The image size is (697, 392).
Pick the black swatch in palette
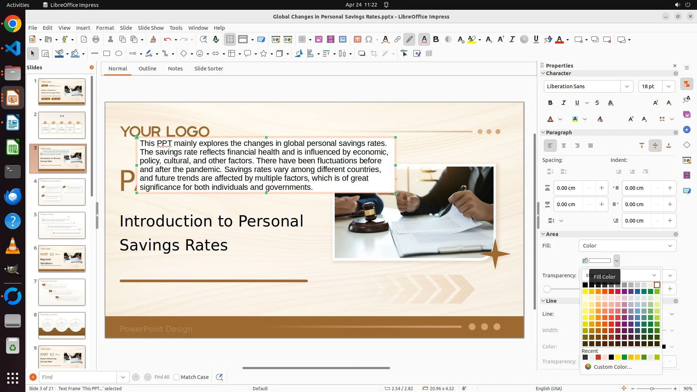585,285
